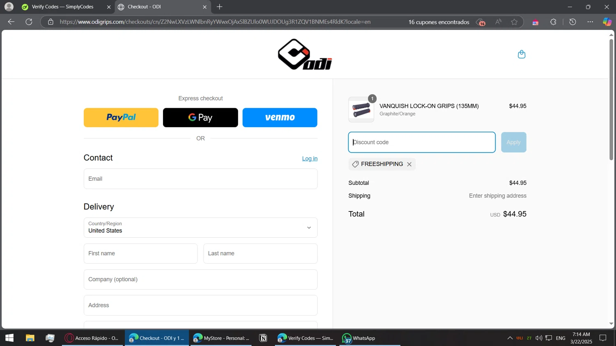Click the ENG language indicator
The image size is (616, 346).
[x=561, y=338]
